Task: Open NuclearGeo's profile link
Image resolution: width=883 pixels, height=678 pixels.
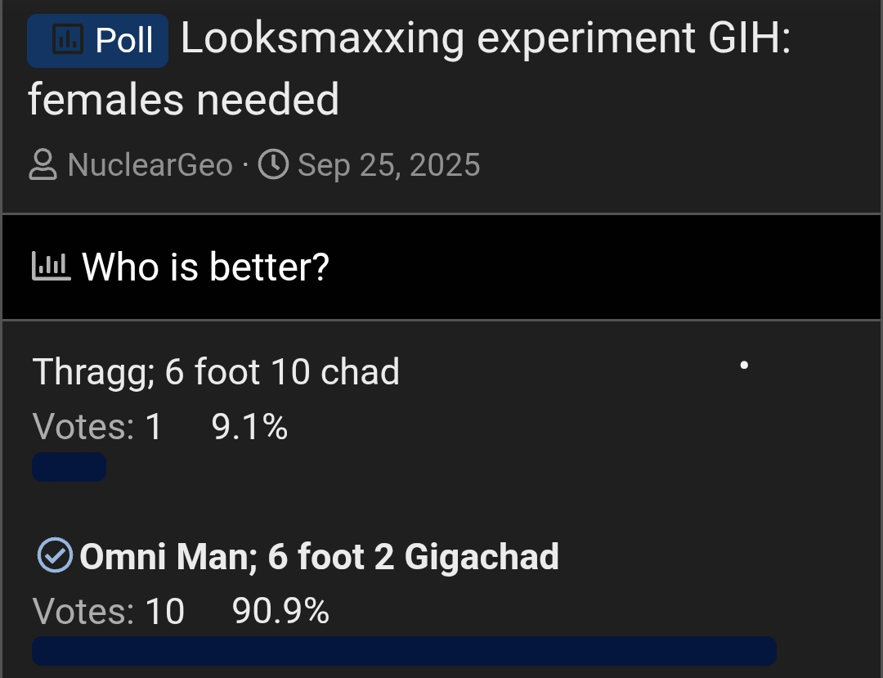Action: (150, 165)
